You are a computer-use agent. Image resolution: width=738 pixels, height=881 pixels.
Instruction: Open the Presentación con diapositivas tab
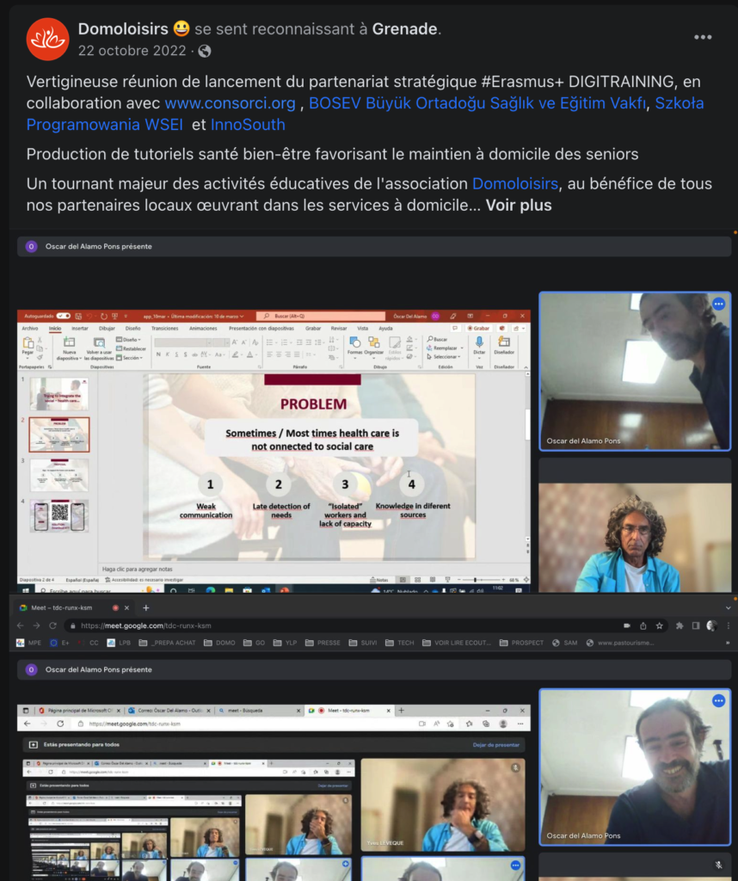261,329
